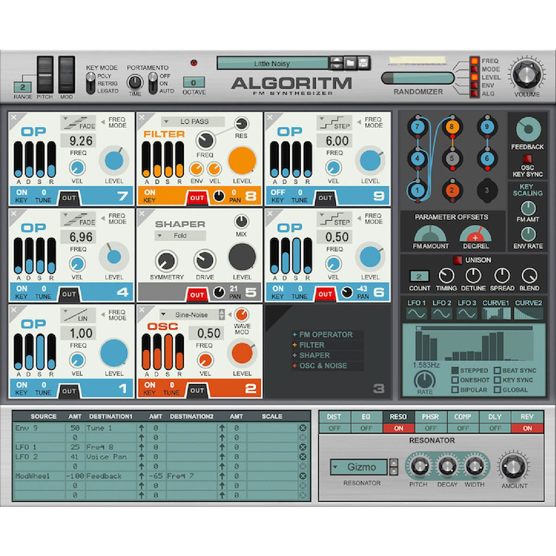Remove the Filter 8 module with its X
This screenshot has height=556, width=556.
point(142,117)
